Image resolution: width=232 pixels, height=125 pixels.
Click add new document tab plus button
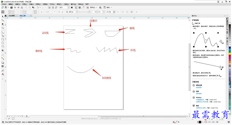tap(31, 16)
